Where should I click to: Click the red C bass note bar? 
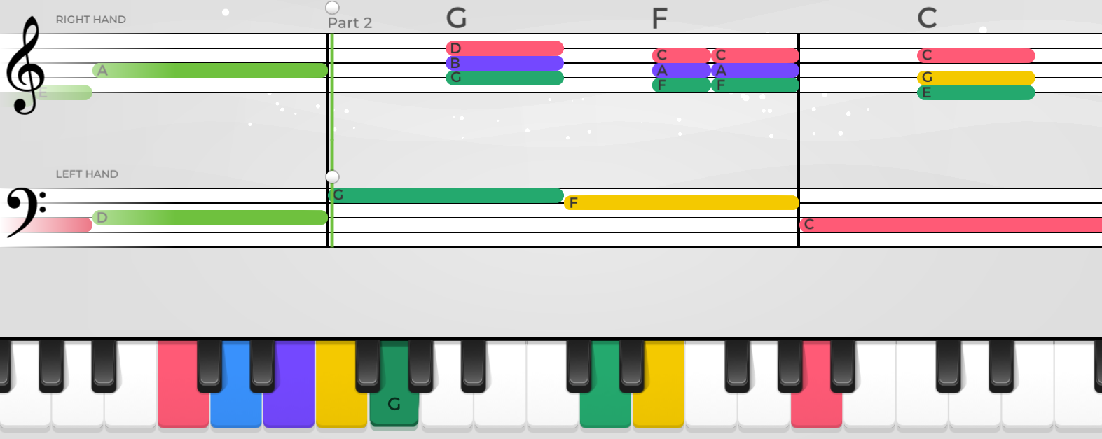(x=951, y=225)
